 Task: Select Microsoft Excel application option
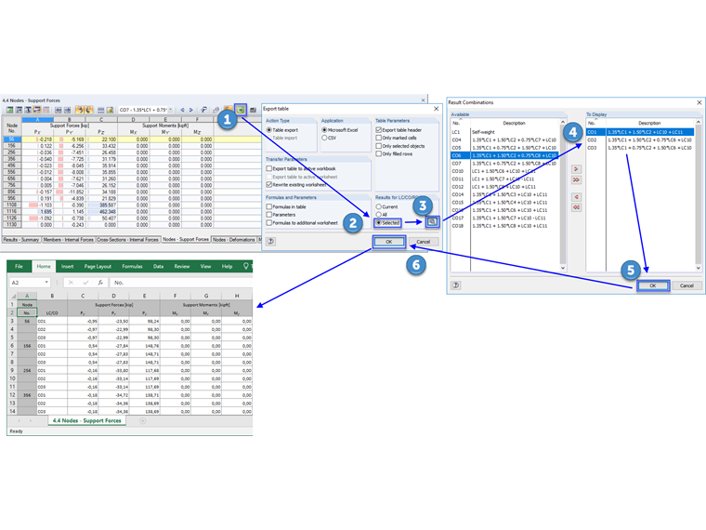(x=324, y=130)
